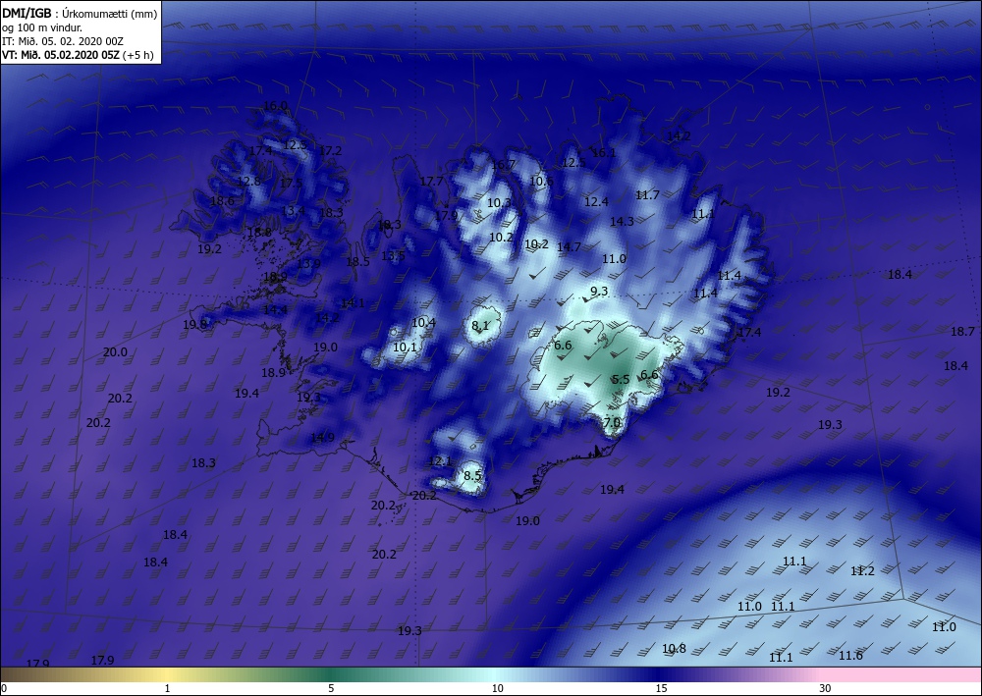Image resolution: width=982 pixels, height=696 pixels.
Task: Click the 8.5 value label
Action: click(472, 476)
